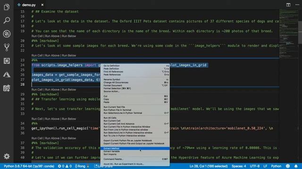
Task: Choose Format Selection menu entry
Action: [135, 88]
